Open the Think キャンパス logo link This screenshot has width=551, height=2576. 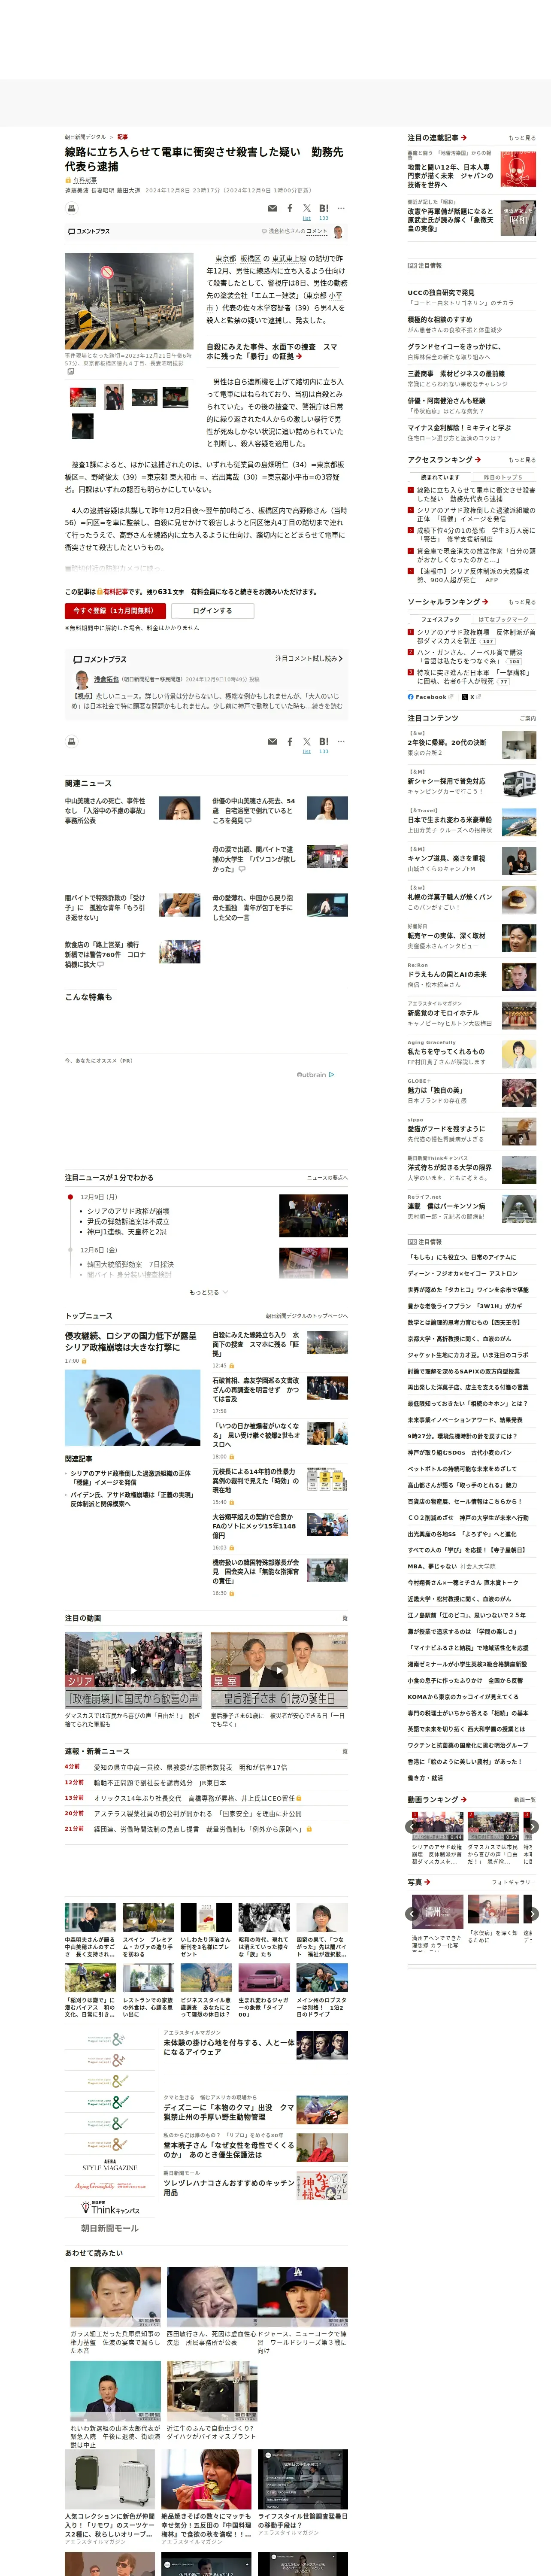point(109,2208)
